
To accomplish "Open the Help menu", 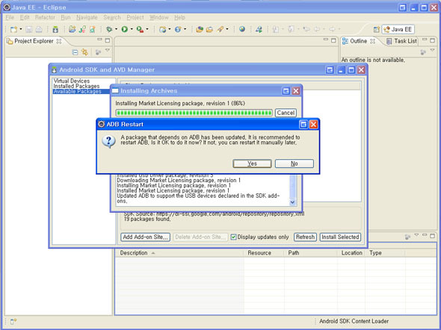I will 179,17.
